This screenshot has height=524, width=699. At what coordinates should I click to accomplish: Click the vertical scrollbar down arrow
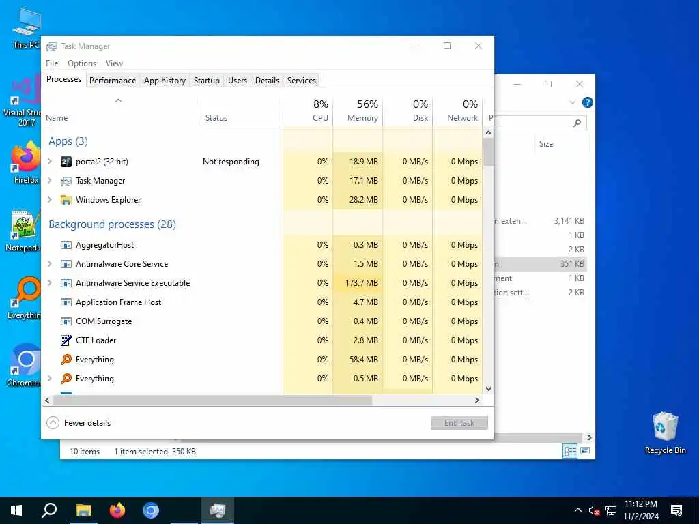tap(489, 389)
